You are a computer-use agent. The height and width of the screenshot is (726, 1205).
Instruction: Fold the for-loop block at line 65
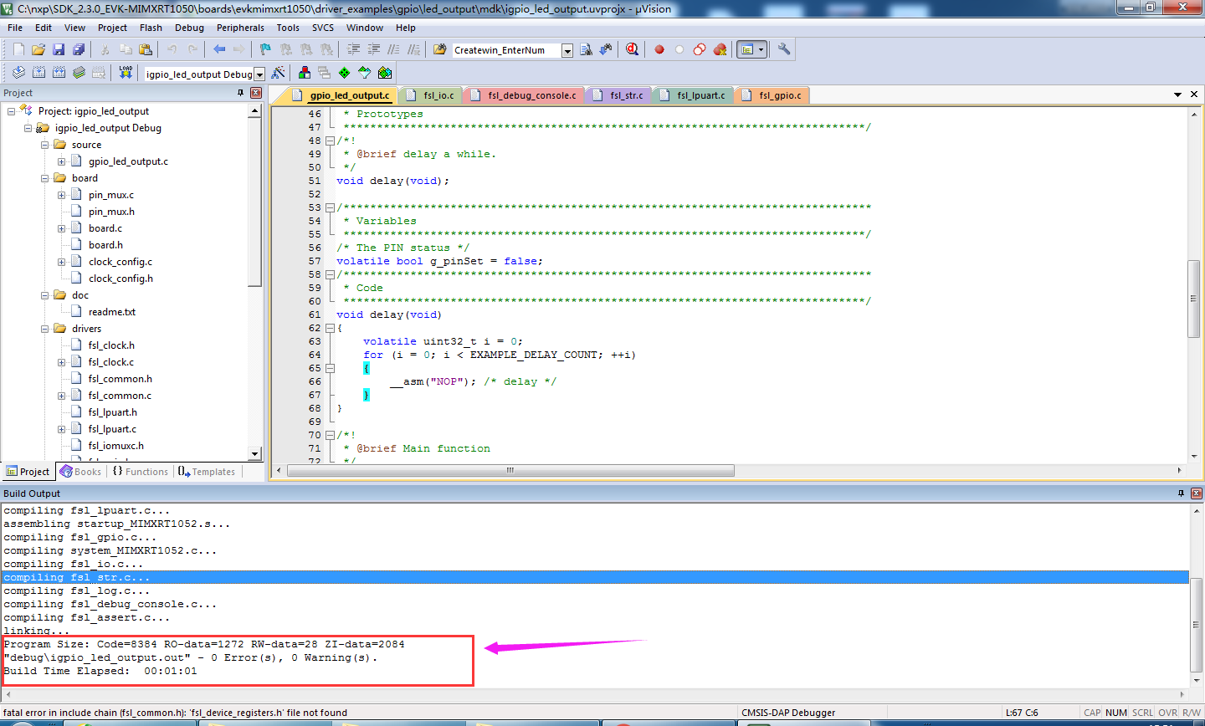pyautogui.click(x=330, y=368)
